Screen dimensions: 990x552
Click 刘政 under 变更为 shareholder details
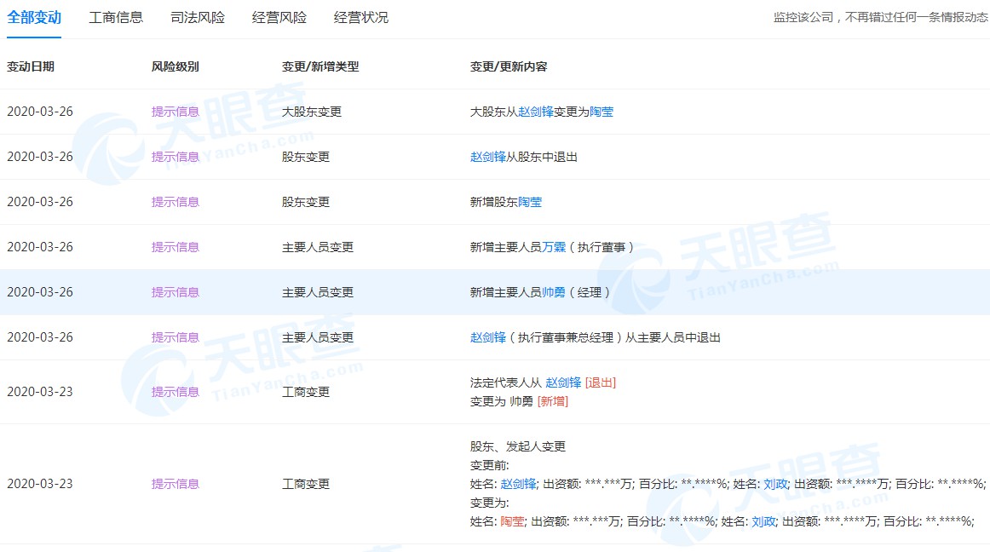click(763, 521)
